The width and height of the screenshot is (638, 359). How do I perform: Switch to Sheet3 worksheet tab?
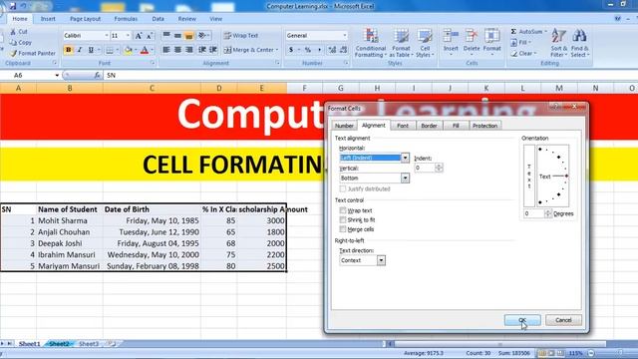pos(89,344)
